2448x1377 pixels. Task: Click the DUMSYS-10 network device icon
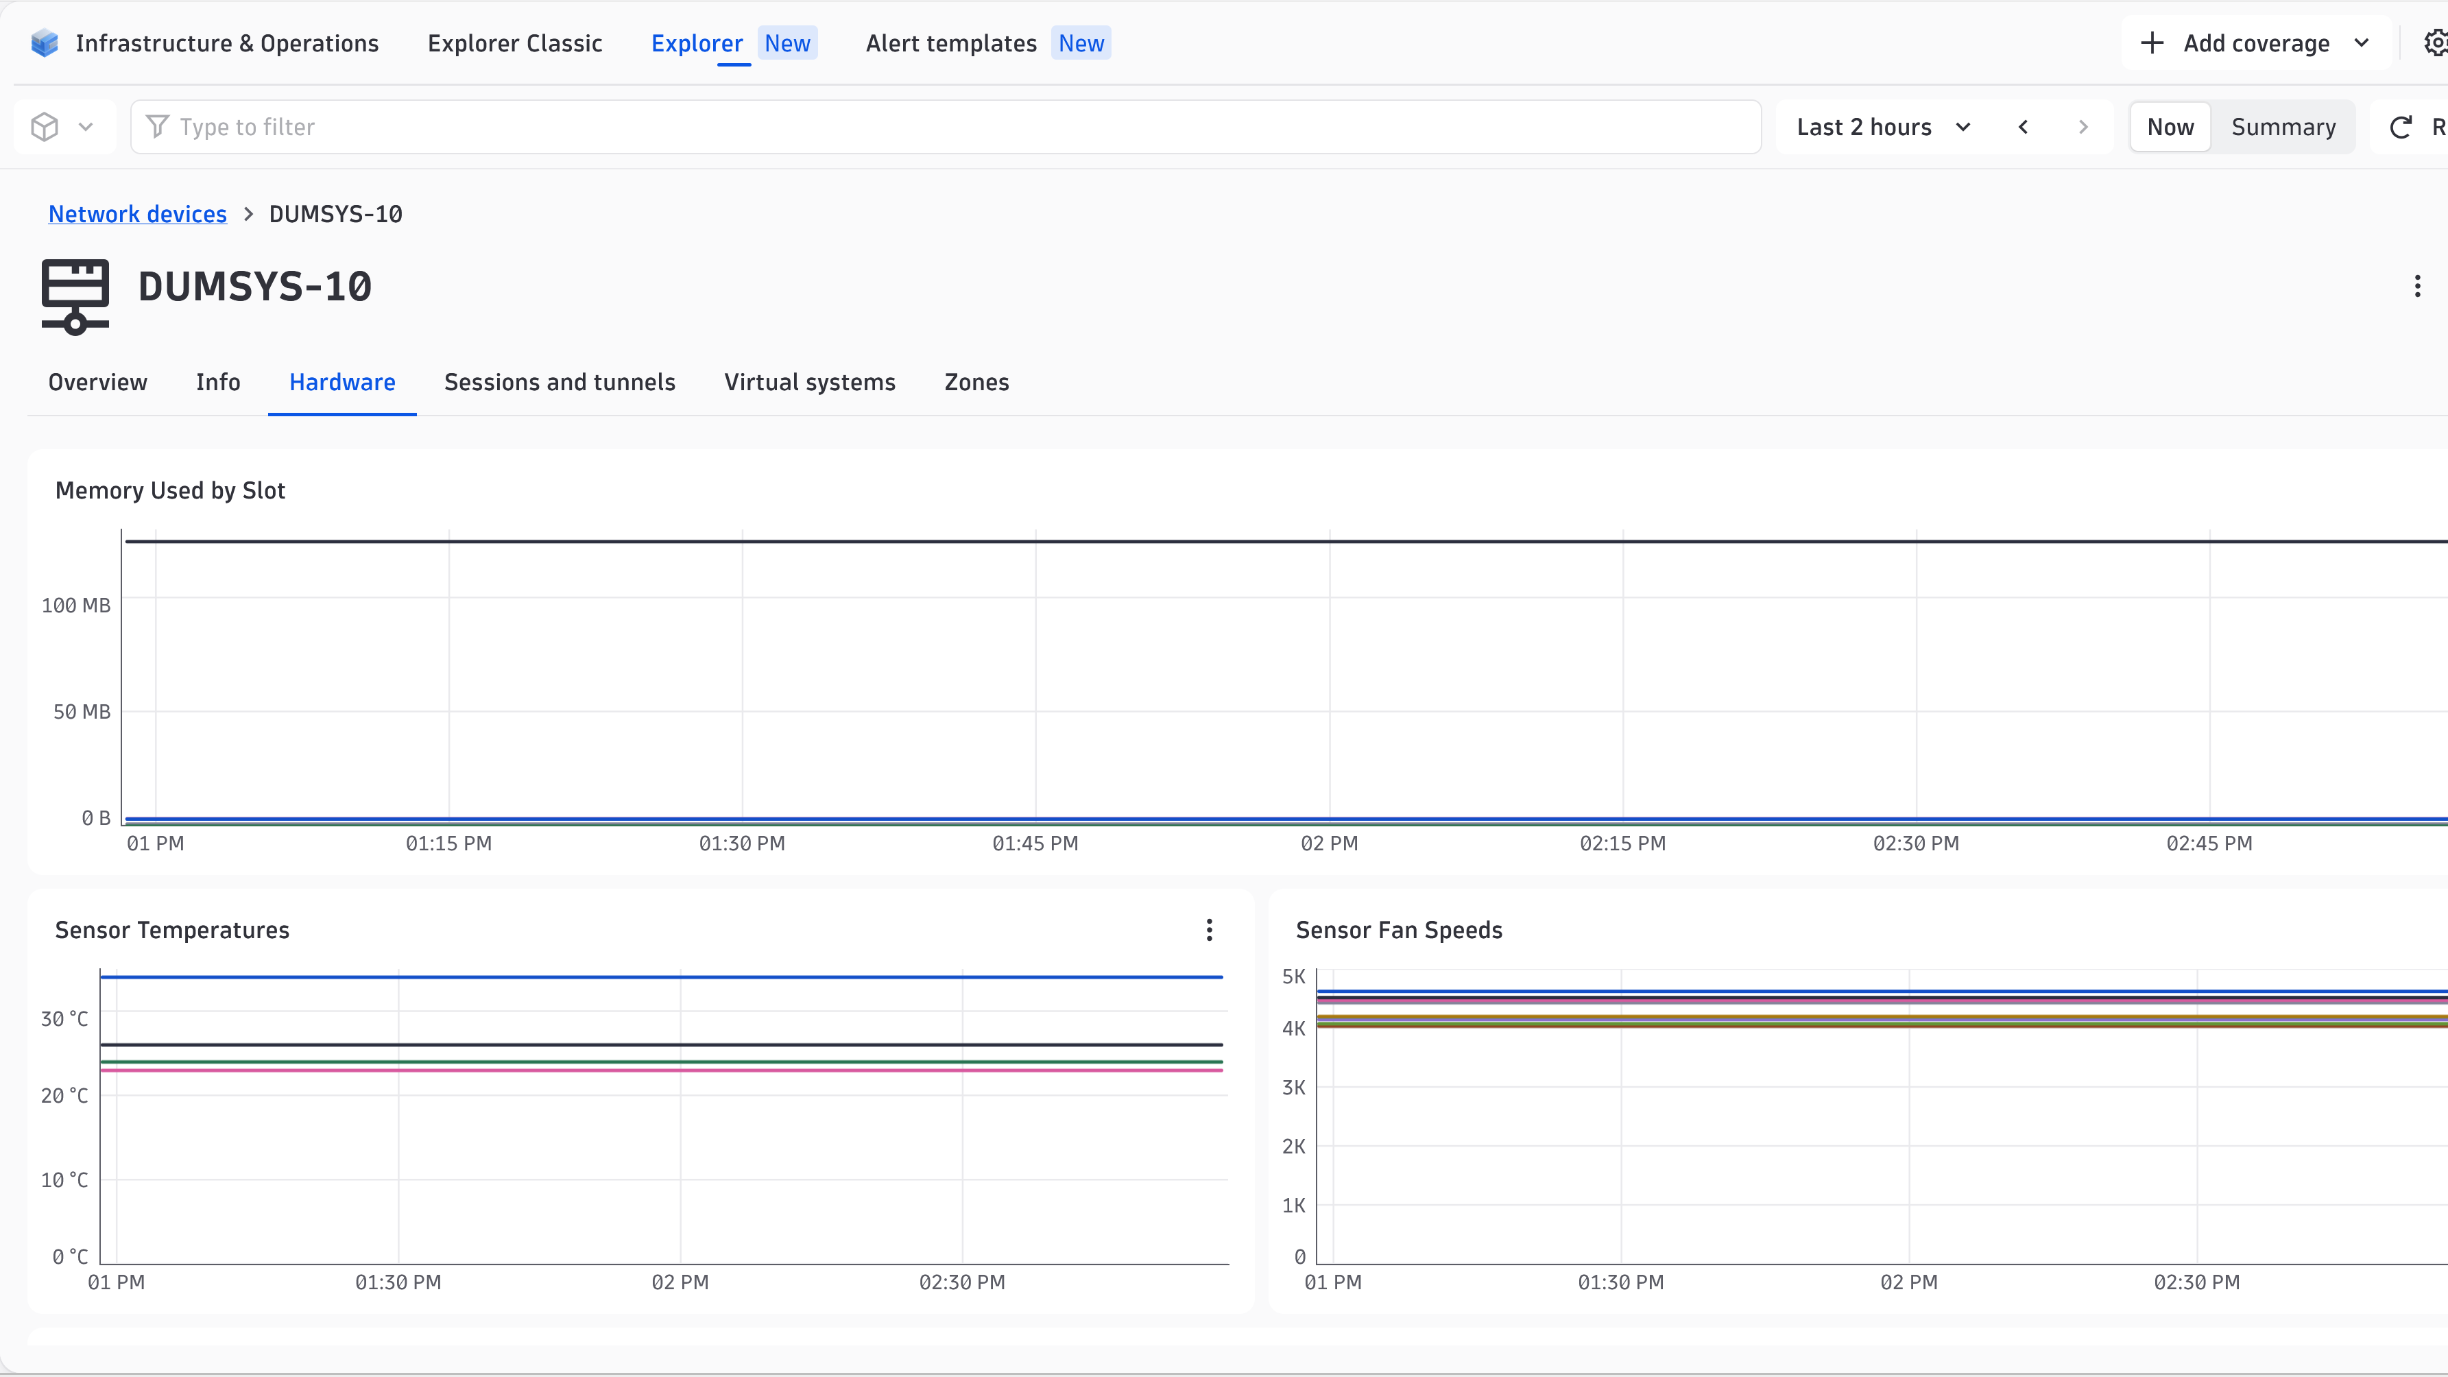pyautogui.click(x=75, y=296)
